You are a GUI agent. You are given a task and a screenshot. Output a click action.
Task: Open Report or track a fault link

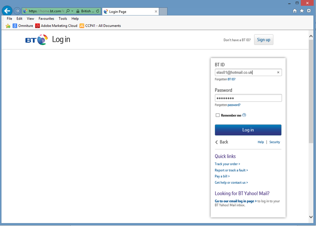click(231, 170)
